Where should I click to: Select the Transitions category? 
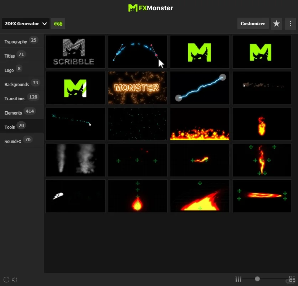click(22, 98)
